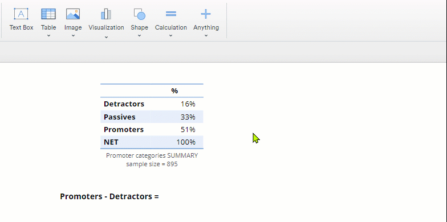
Task: Click the Visualization bar chart icon
Action: 106,14
